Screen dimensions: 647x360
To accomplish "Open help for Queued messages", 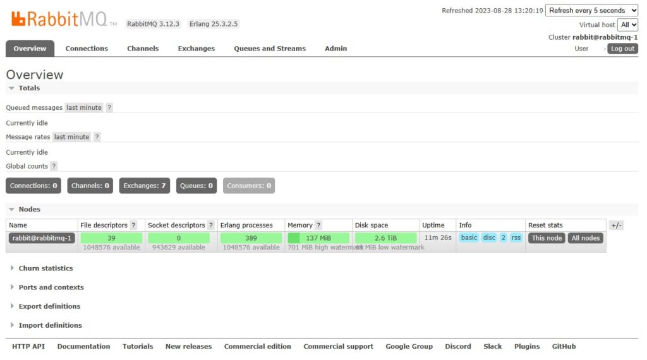I will pyautogui.click(x=109, y=107).
